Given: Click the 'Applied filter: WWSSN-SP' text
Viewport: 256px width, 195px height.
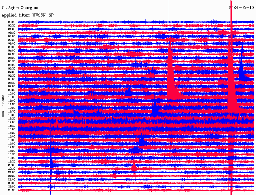Looking at the screenshot, I should [27, 15].
